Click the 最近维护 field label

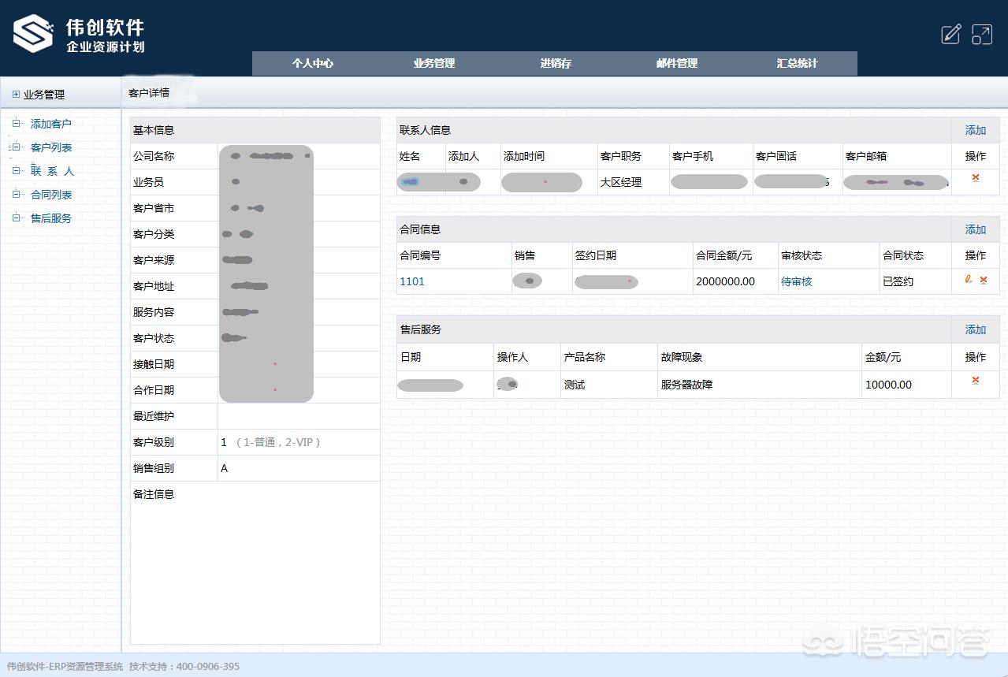point(154,416)
